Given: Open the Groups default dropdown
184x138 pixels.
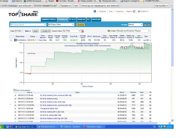Looking at the screenshot, I should click(x=135, y=24).
